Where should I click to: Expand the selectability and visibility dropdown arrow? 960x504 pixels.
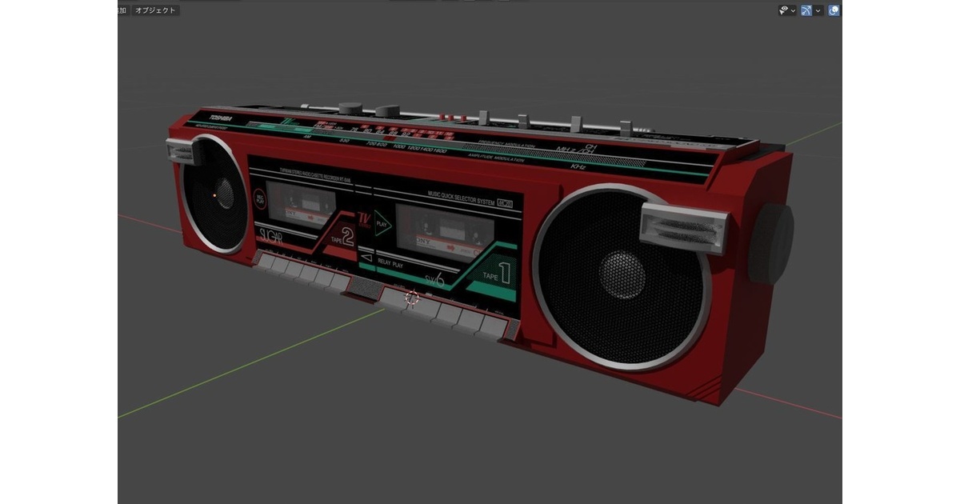(794, 10)
